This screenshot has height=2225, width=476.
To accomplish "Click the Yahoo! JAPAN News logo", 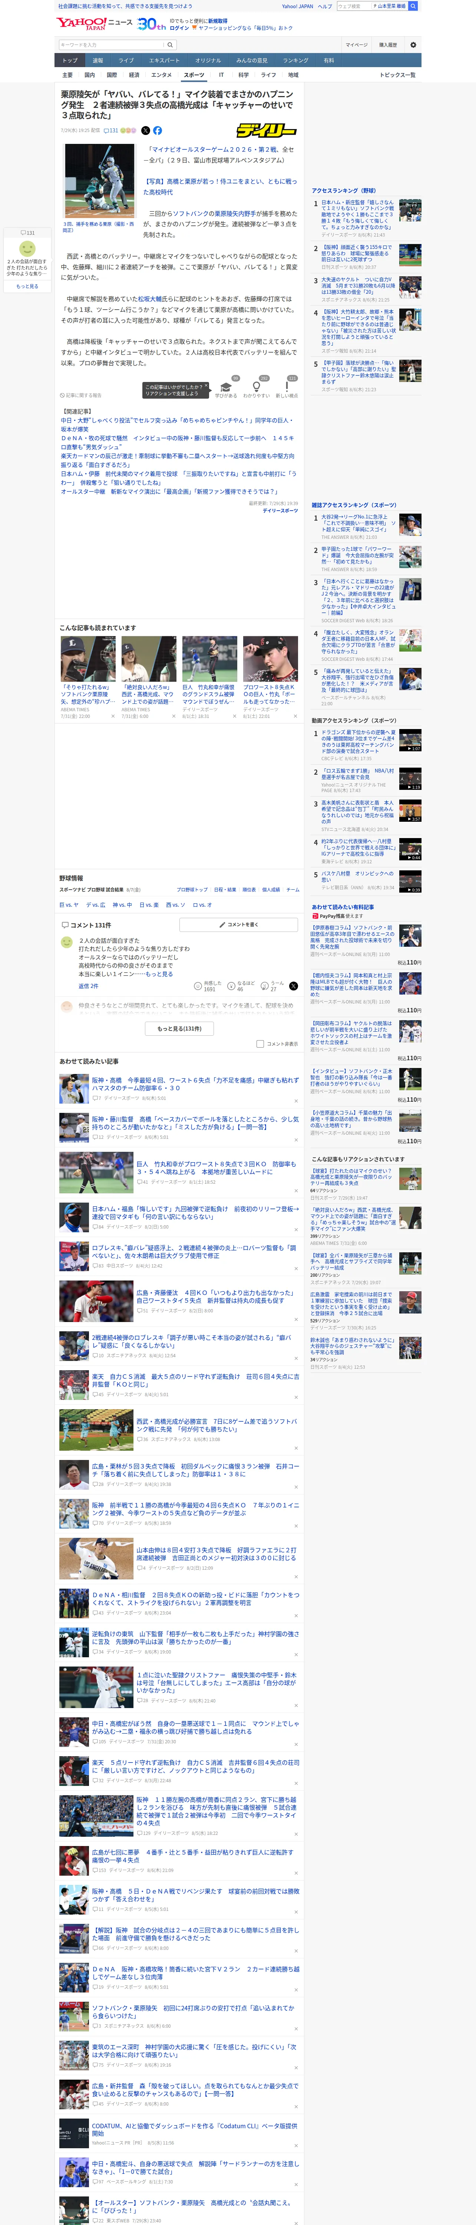I will [x=94, y=24].
